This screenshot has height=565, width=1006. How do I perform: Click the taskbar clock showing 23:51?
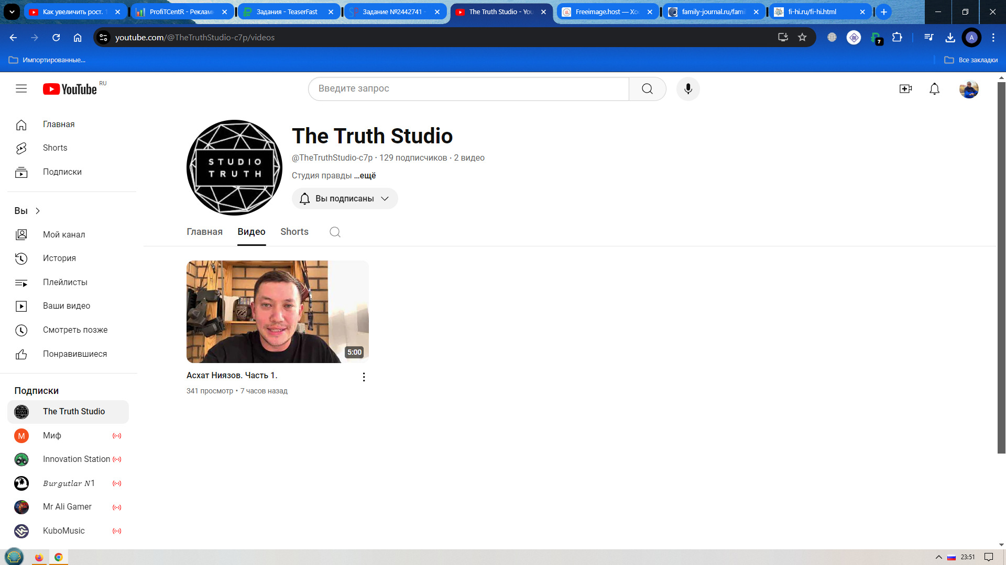[968, 557]
